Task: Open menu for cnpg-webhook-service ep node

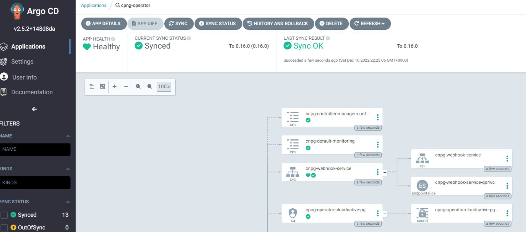Action: tap(507, 159)
